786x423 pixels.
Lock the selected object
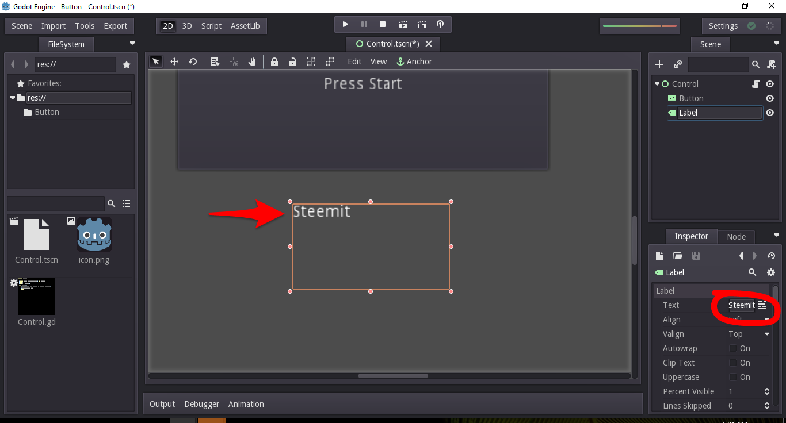pos(274,61)
